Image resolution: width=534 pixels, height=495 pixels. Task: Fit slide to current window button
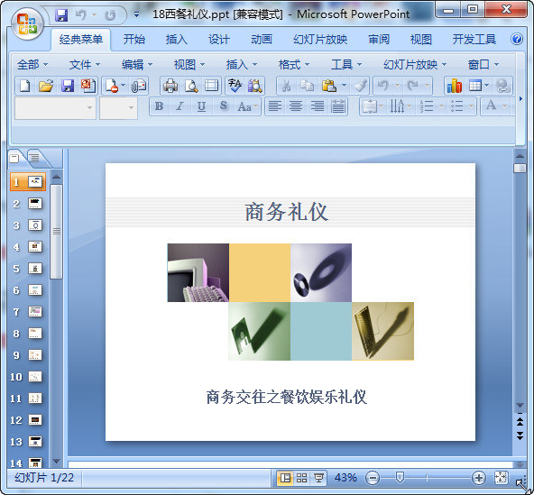pyautogui.click(x=501, y=478)
